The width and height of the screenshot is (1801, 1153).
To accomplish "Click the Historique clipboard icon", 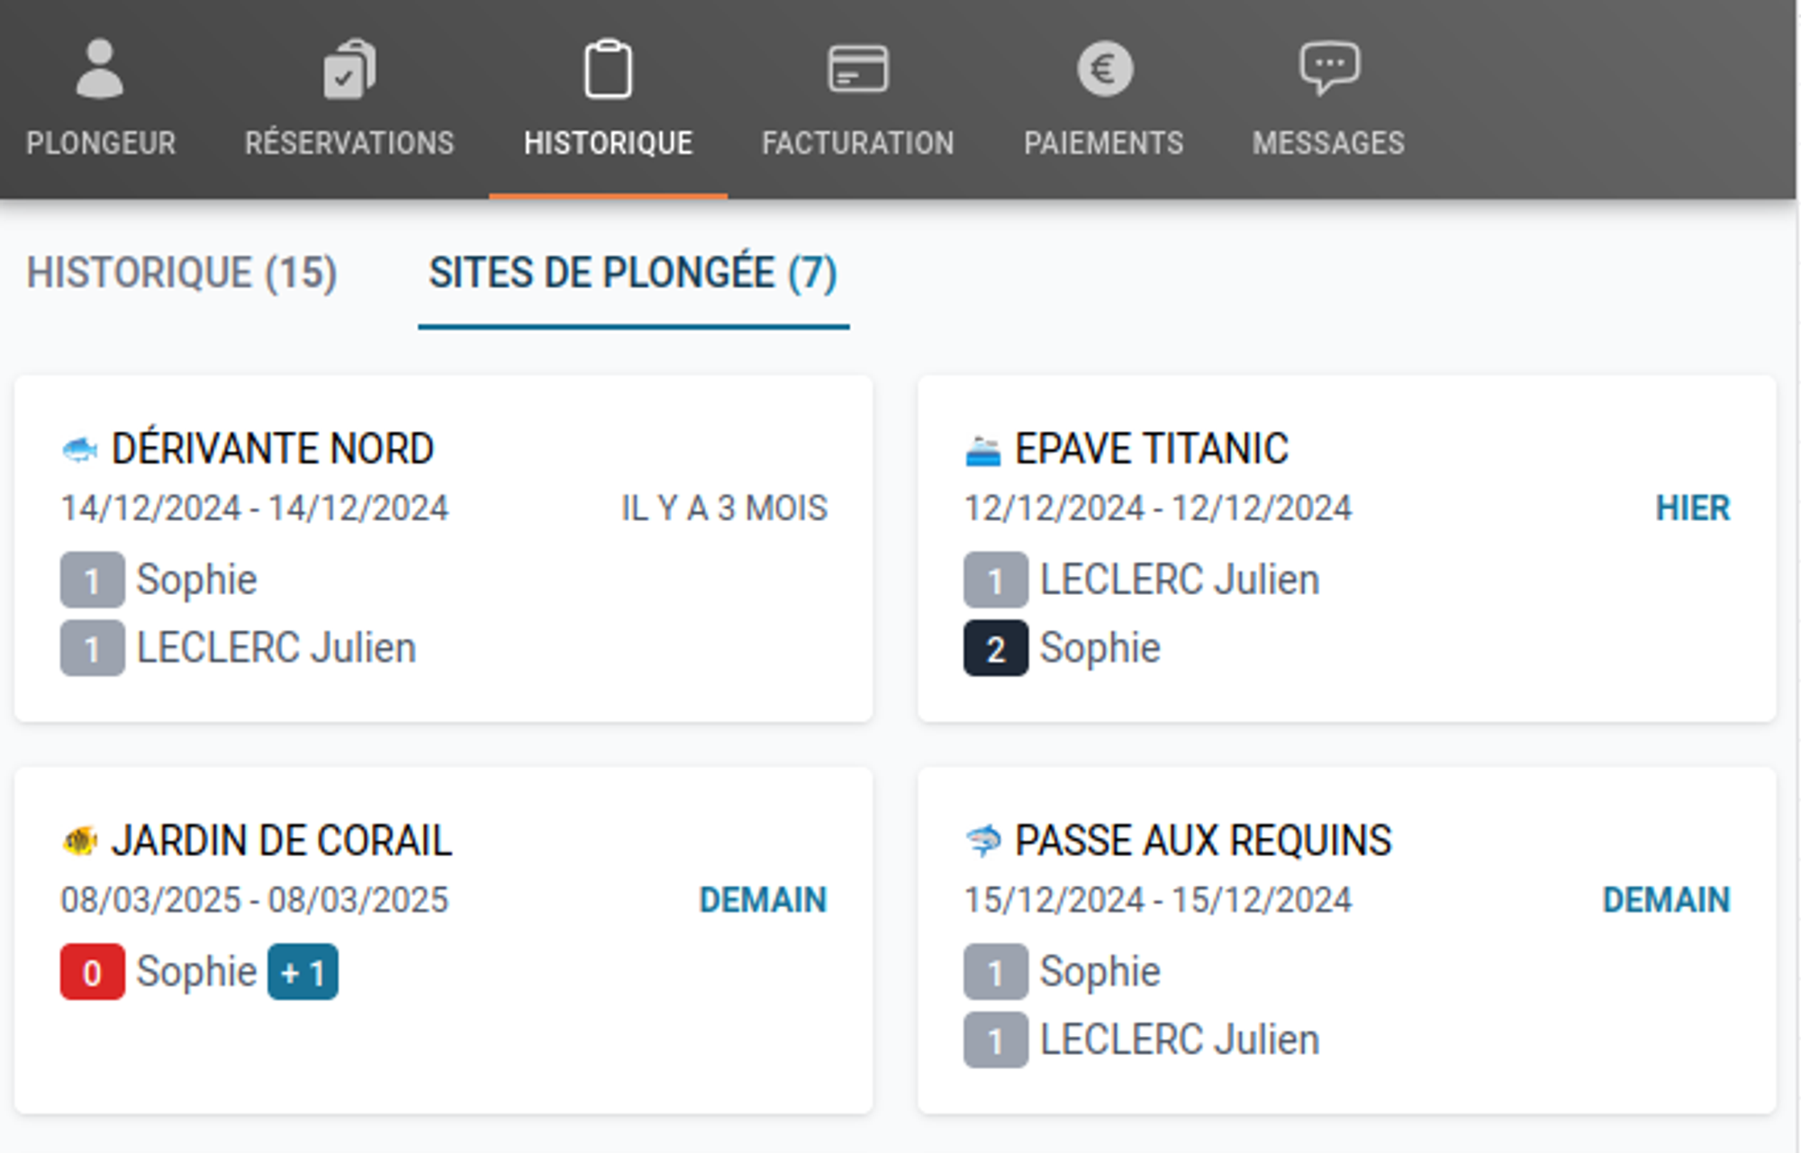I will click(x=608, y=69).
